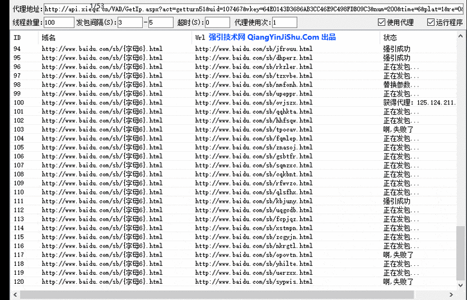The height and width of the screenshot is (300, 467).
Task: Click URL ending in qqhkta.html
Action: click(x=254, y=112)
